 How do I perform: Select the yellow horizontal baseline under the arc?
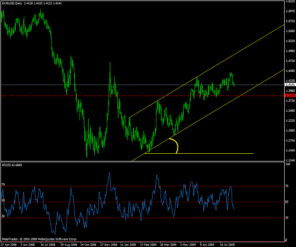tap(198, 153)
